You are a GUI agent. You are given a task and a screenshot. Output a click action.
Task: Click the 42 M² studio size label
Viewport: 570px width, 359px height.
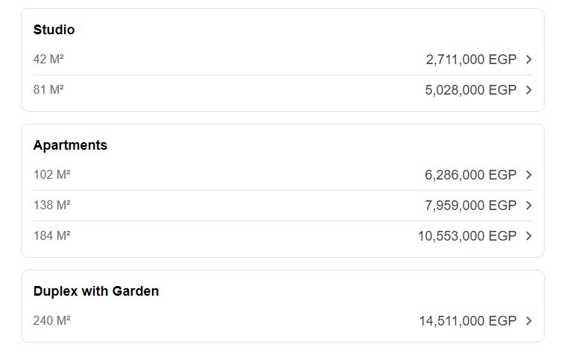pyautogui.click(x=48, y=60)
